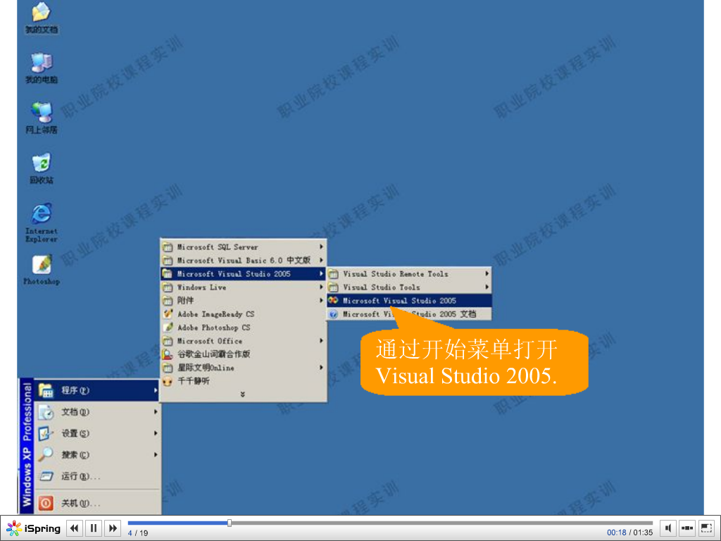The width and height of the screenshot is (721, 541).
Task: Click the 谷歌金山词霸合作版 icon
Action: pos(168,355)
